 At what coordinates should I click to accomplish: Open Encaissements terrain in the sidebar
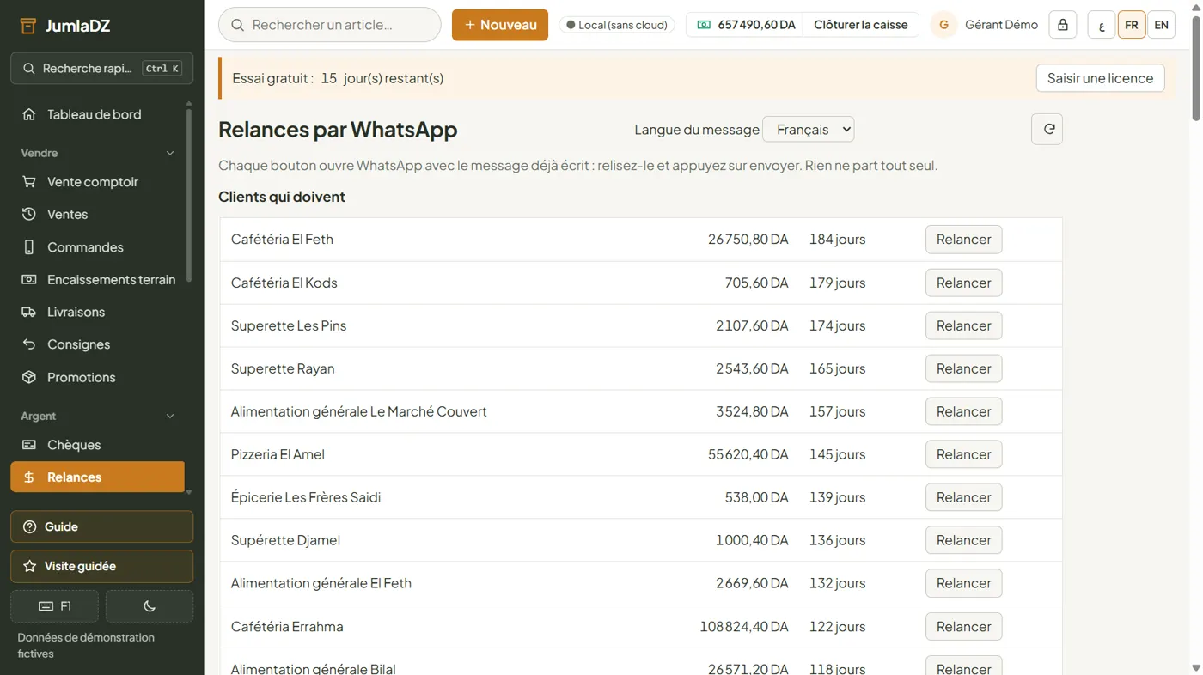pyautogui.click(x=97, y=280)
